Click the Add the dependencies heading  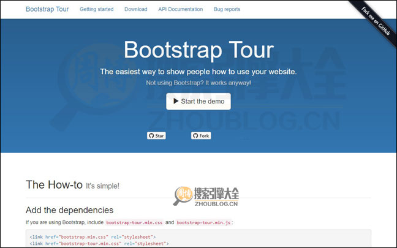pos(70,210)
